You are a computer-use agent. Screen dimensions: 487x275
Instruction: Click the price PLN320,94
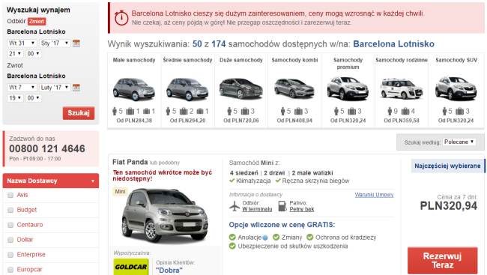pos(449,206)
